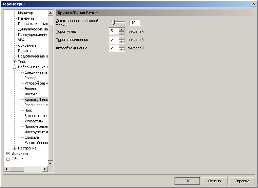Decrease the Порог спрямления value
Screen dimensions: 258x188
point(122,41)
